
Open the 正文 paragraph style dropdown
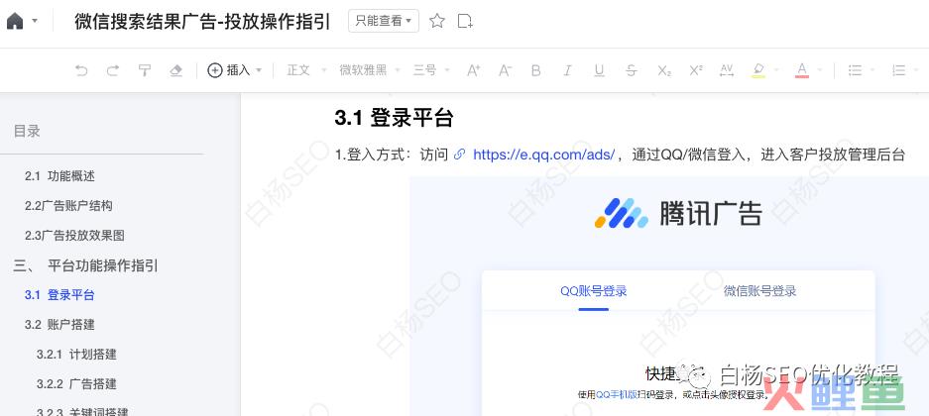click(x=306, y=70)
